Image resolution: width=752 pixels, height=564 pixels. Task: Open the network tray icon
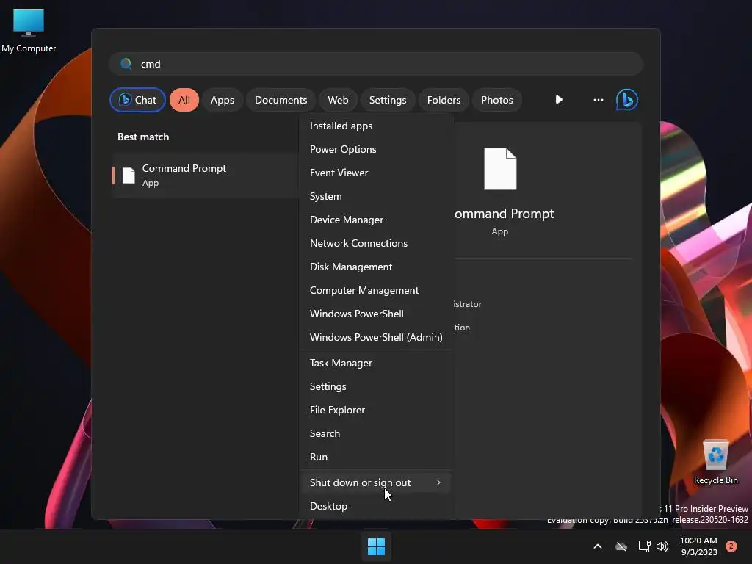[644, 546]
